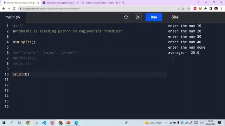Image resolution: width=225 pixels, height=126 pixels.
Task: Switch ENG input language
Action: click(x=201, y=123)
